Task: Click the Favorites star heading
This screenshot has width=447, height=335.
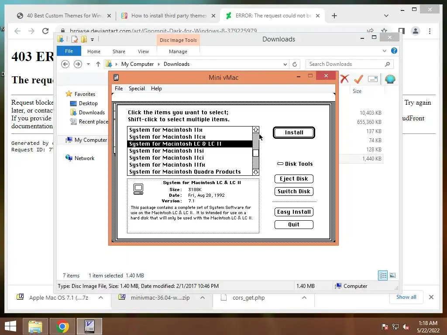Action: pyautogui.click(x=80, y=94)
